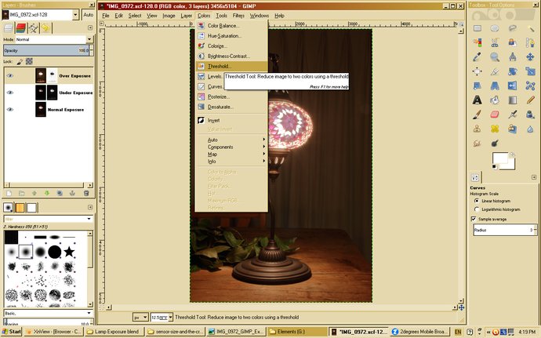Toggle lock pixels brush icon
The width and height of the screenshot is (541, 338).
20,61
